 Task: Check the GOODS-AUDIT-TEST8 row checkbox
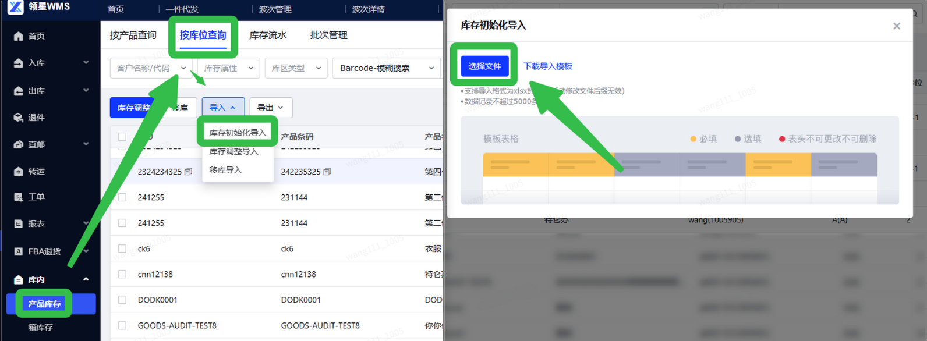122,325
